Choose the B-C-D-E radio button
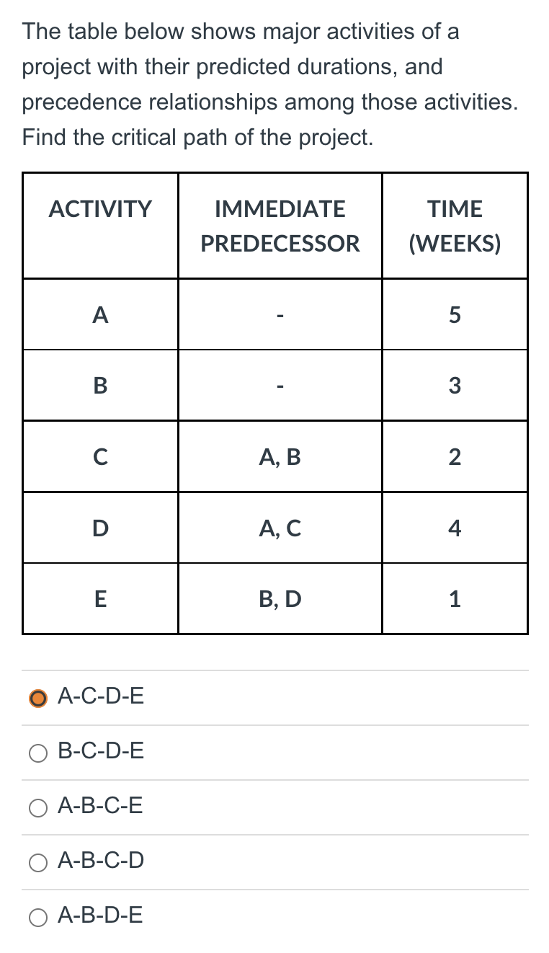Viewport: 549px width, 953px height. coord(37,752)
